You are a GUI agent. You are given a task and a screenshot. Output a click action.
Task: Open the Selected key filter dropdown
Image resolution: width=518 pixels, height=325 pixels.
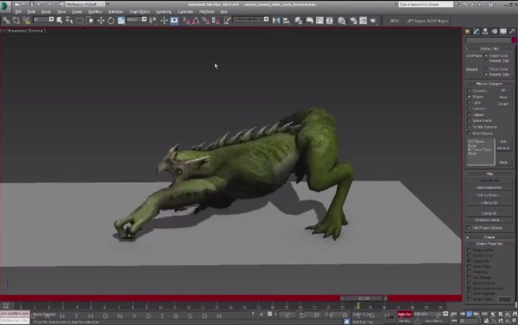click(431, 314)
